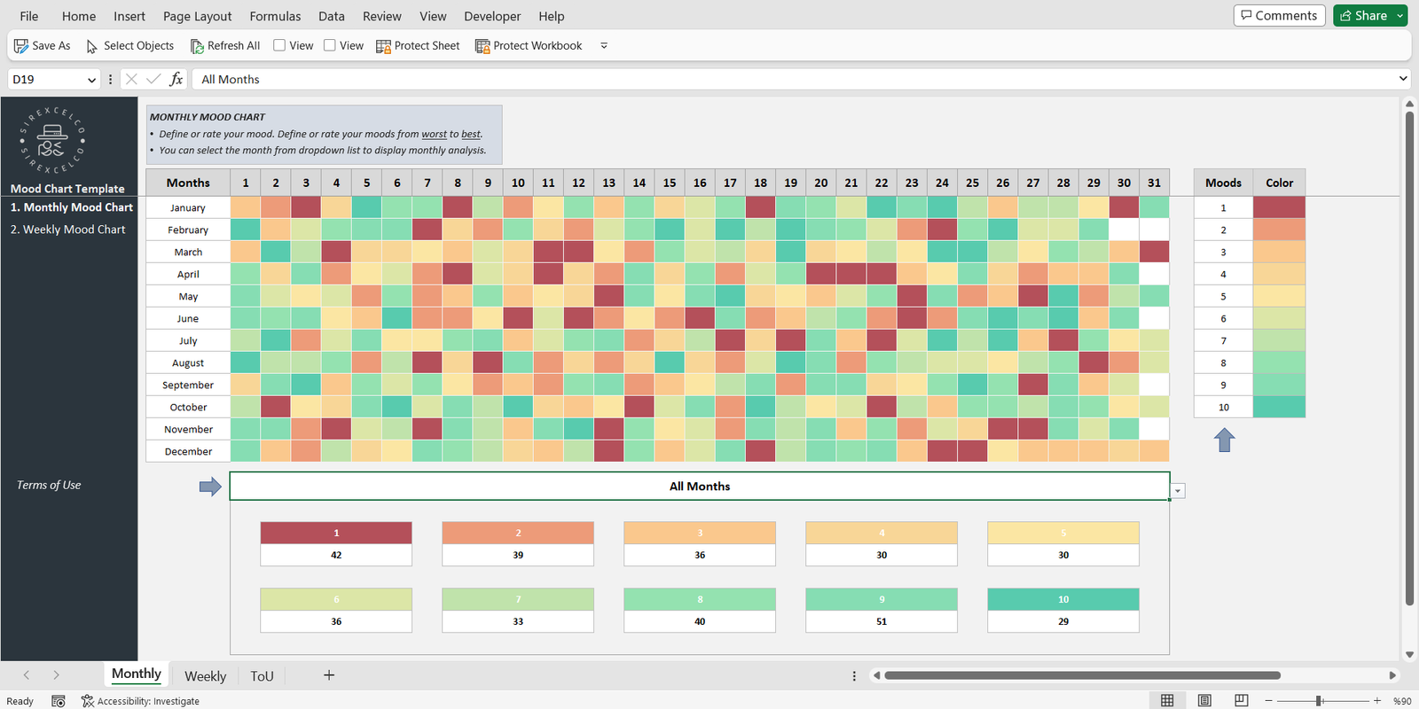
Task: Click the Comments button
Action: 1279,16
